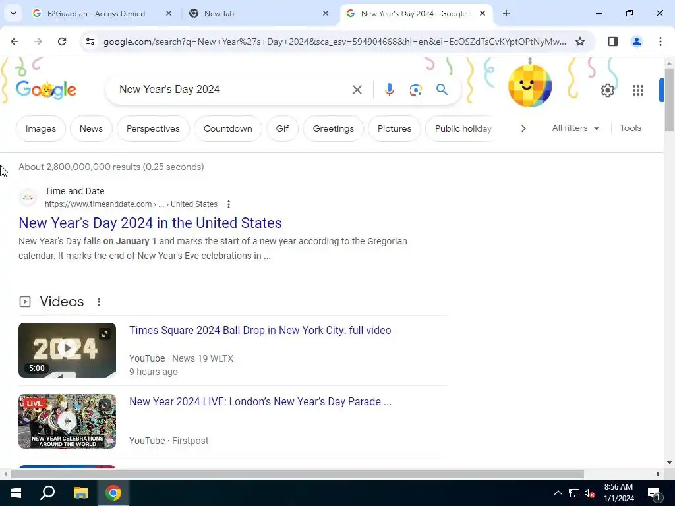
Task: Select the Pictures filter chip
Action: (394, 128)
